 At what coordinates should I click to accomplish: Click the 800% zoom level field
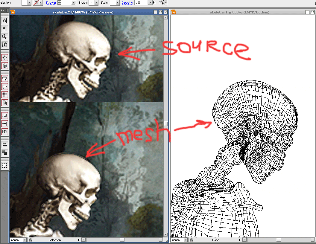[x=177, y=240]
